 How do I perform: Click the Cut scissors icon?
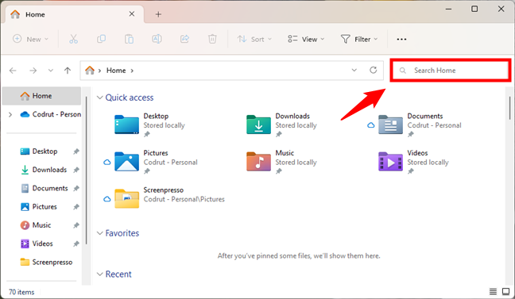point(74,39)
